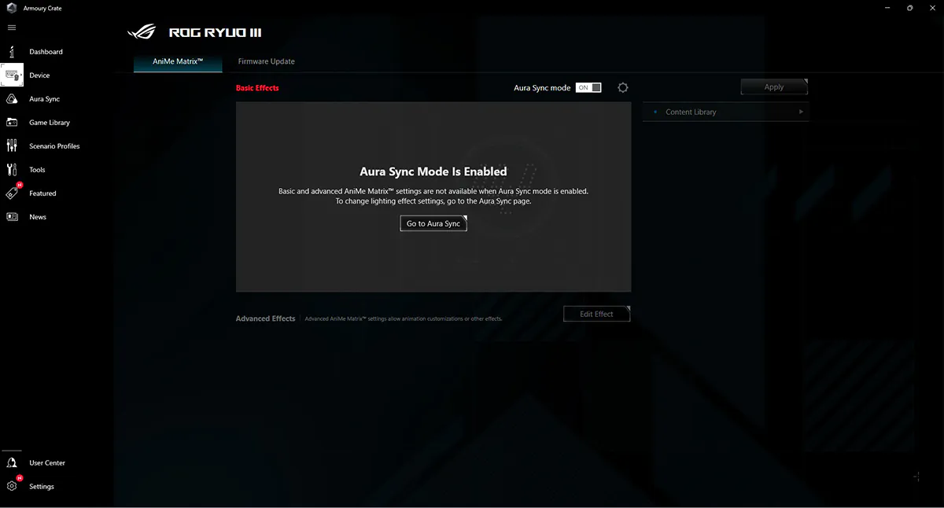Open the Tools icon in sidebar
Image resolution: width=944 pixels, height=508 pixels.
[12, 170]
